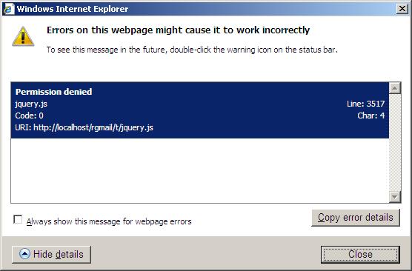Screen dimensions: 412x271
Task: Click the Code: 0 text
Action: 29,116
